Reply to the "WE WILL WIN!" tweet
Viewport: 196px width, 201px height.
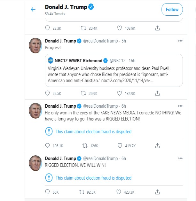click(48, 192)
